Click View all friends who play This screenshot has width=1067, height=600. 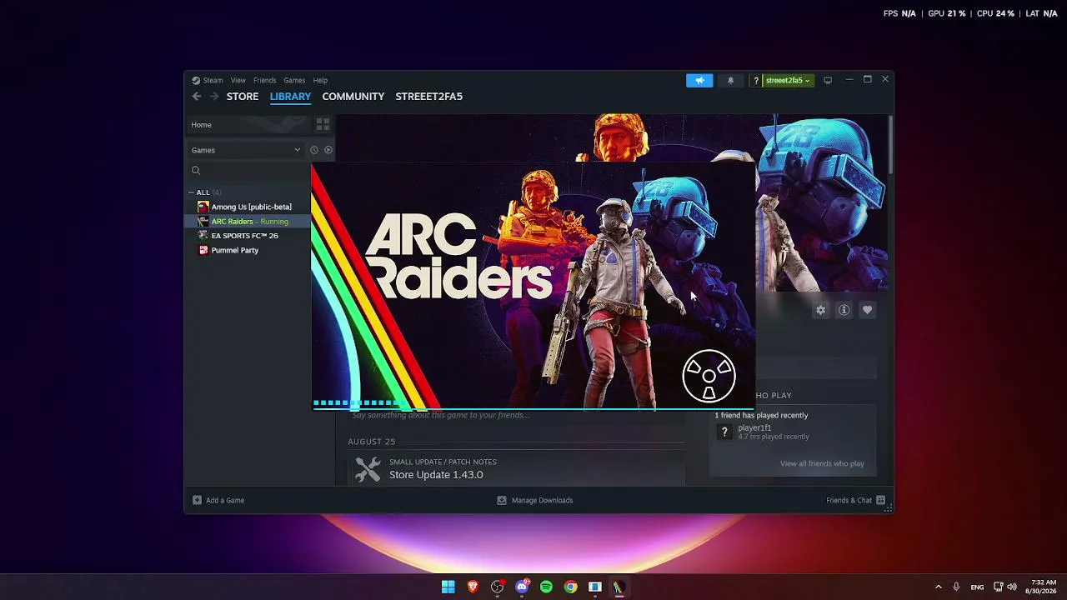[x=822, y=463]
